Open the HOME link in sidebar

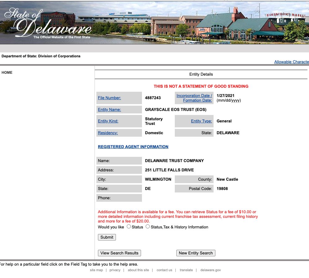[7, 73]
